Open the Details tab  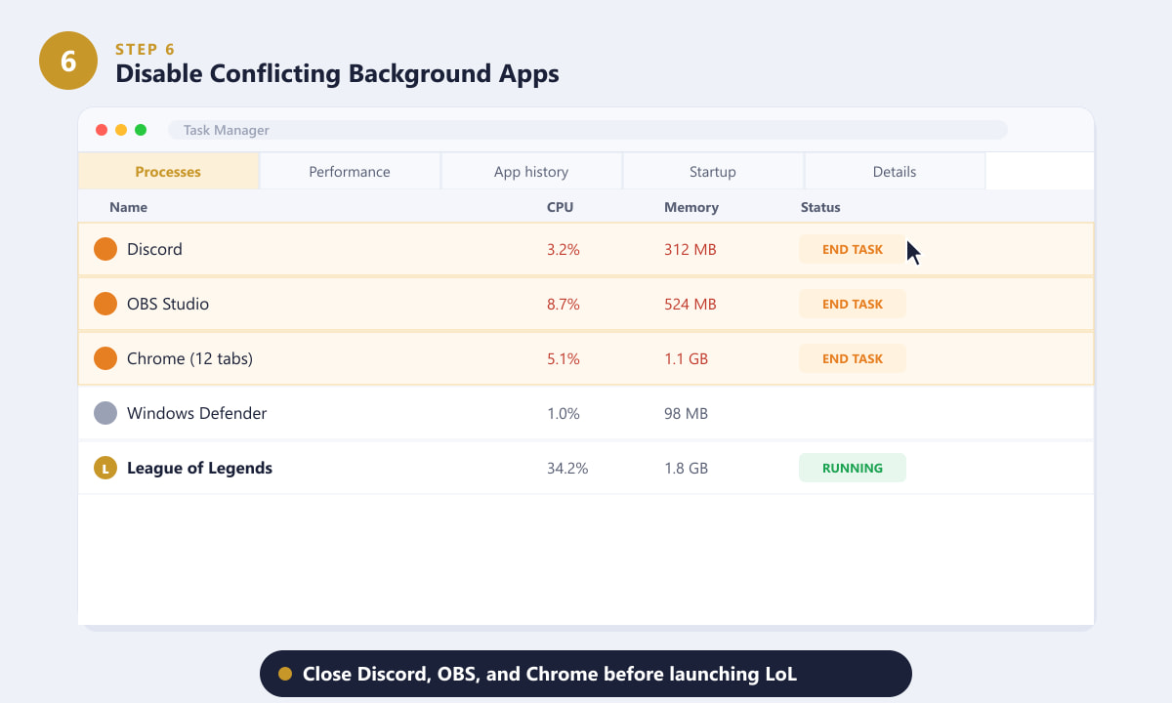point(895,171)
